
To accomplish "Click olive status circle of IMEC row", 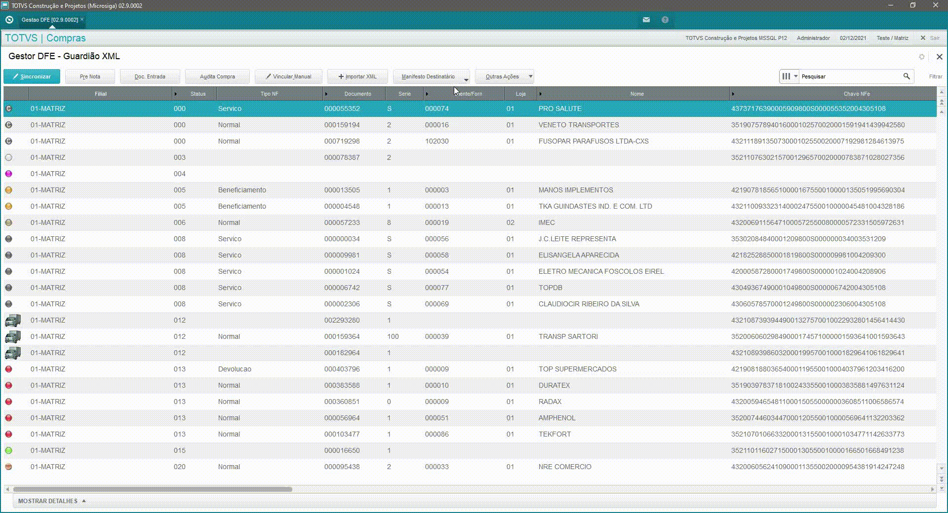I will 8,222.
